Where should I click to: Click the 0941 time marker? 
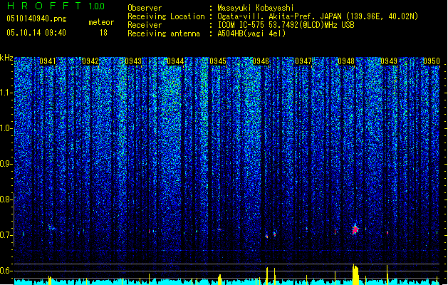click(48, 61)
